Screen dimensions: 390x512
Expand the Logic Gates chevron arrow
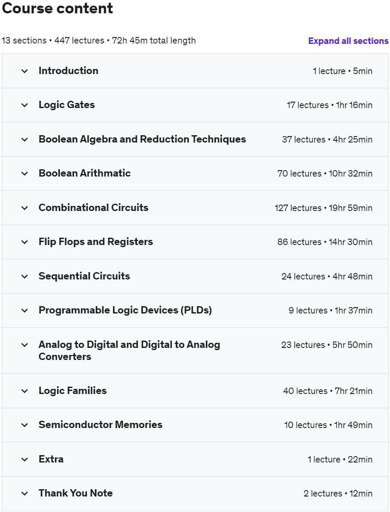click(25, 105)
